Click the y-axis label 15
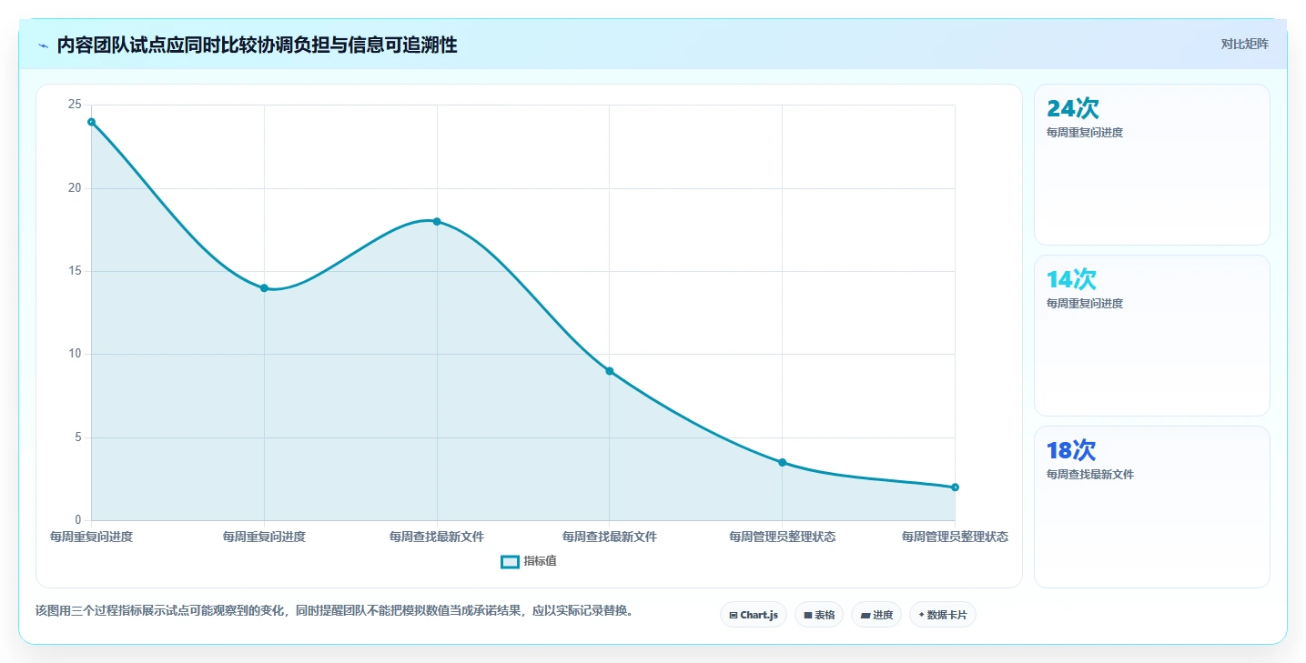The width and height of the screenshot is (1306, 663). click(x=75, y=271)
